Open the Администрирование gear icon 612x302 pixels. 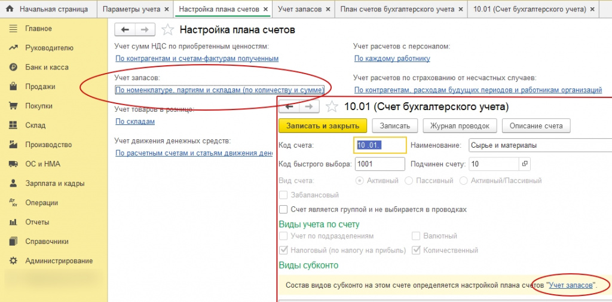coord(13,261)
